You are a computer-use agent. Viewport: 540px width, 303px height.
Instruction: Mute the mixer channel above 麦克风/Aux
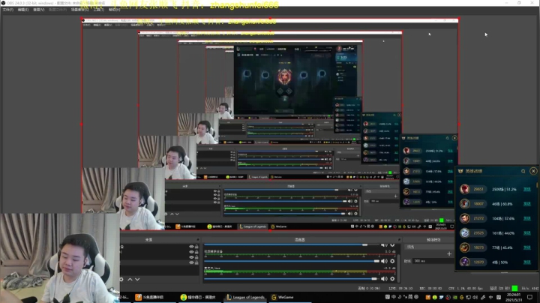pos(384,261)
